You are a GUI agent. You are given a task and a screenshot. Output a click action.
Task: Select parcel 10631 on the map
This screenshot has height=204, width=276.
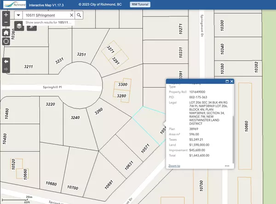(x=129, y=166)
